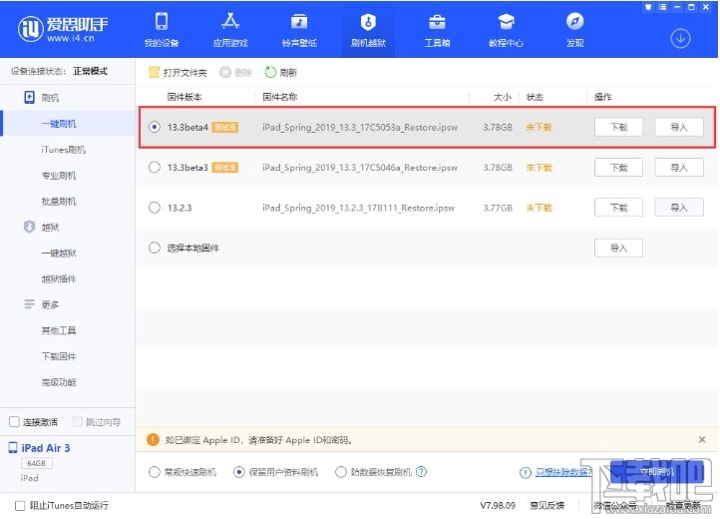Click the 删除 toolbar button
The width and height of the screenshot is (720, 519).
pyautogui.click(x=235, y=72)
